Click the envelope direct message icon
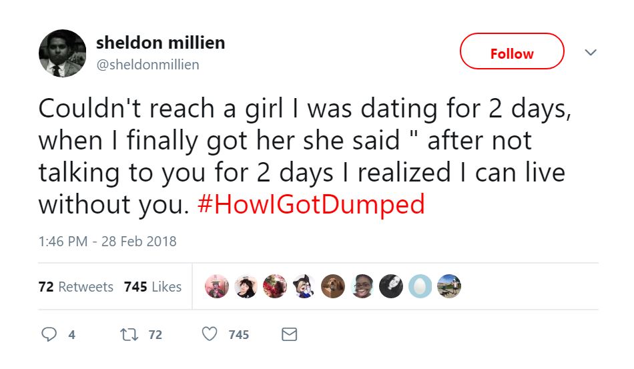The width and height of the screenshot is (634, 369). pyautogui.click(x=289, y=335)
